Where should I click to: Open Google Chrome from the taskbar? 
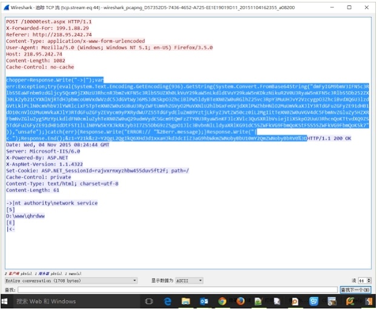tap(222, 301)
